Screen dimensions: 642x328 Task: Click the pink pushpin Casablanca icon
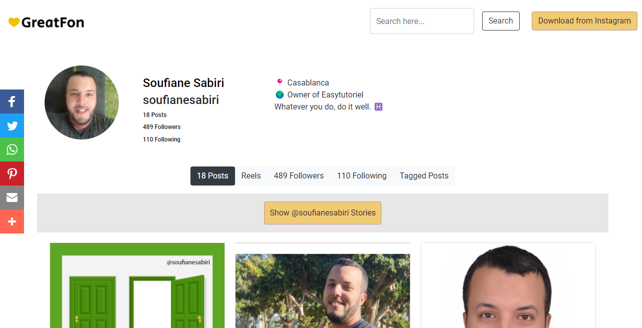[280, 82]
